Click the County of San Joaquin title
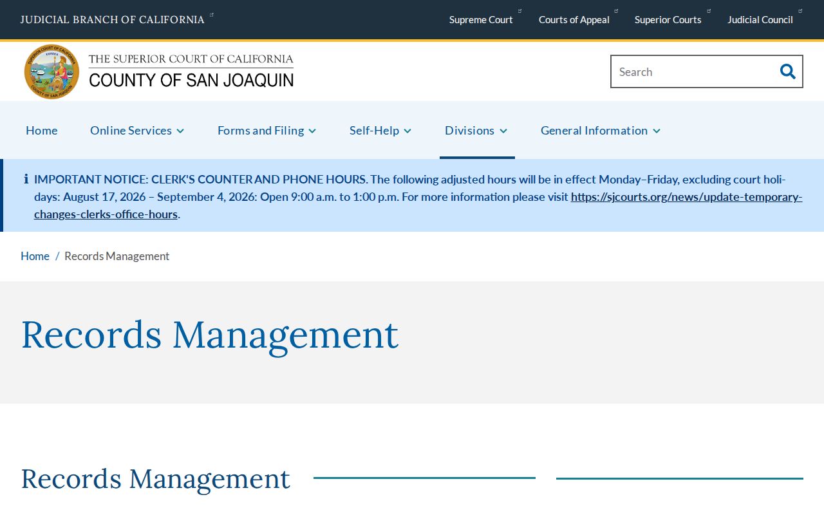 click(191, 79)
